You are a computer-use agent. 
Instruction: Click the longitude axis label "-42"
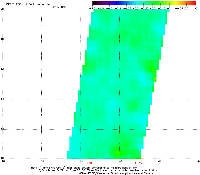(x=41, y=161)
